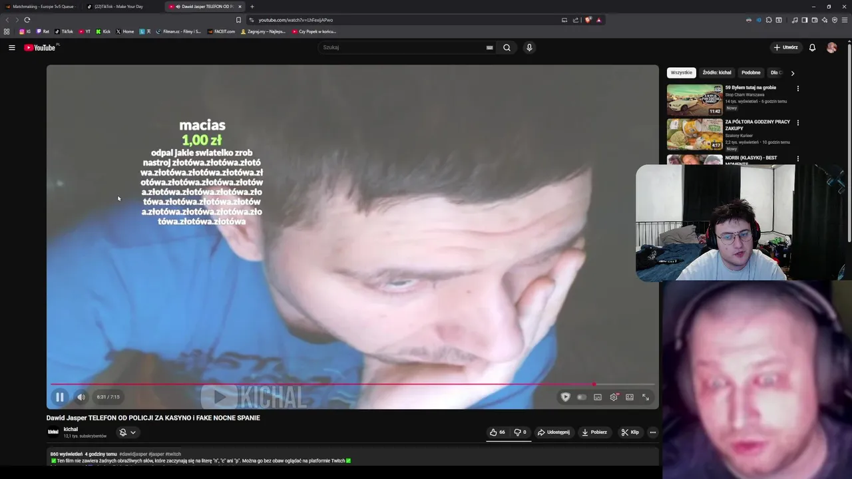Viewport: 852px width, 479px height.
Task: Click the progress bar scrubber dot
Action: (x=594, y=385)
